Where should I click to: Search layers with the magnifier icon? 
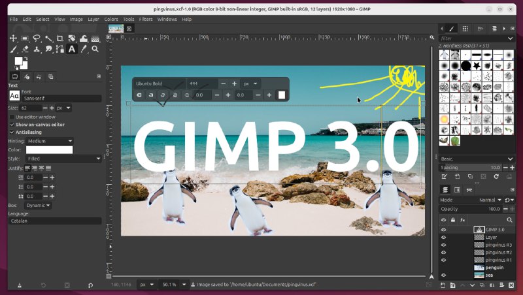(509, 220)
